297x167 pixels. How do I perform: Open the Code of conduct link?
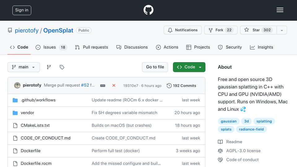(243, 160)
